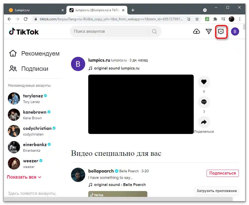Open the Chrome three-dot menu

coord(240,19)
